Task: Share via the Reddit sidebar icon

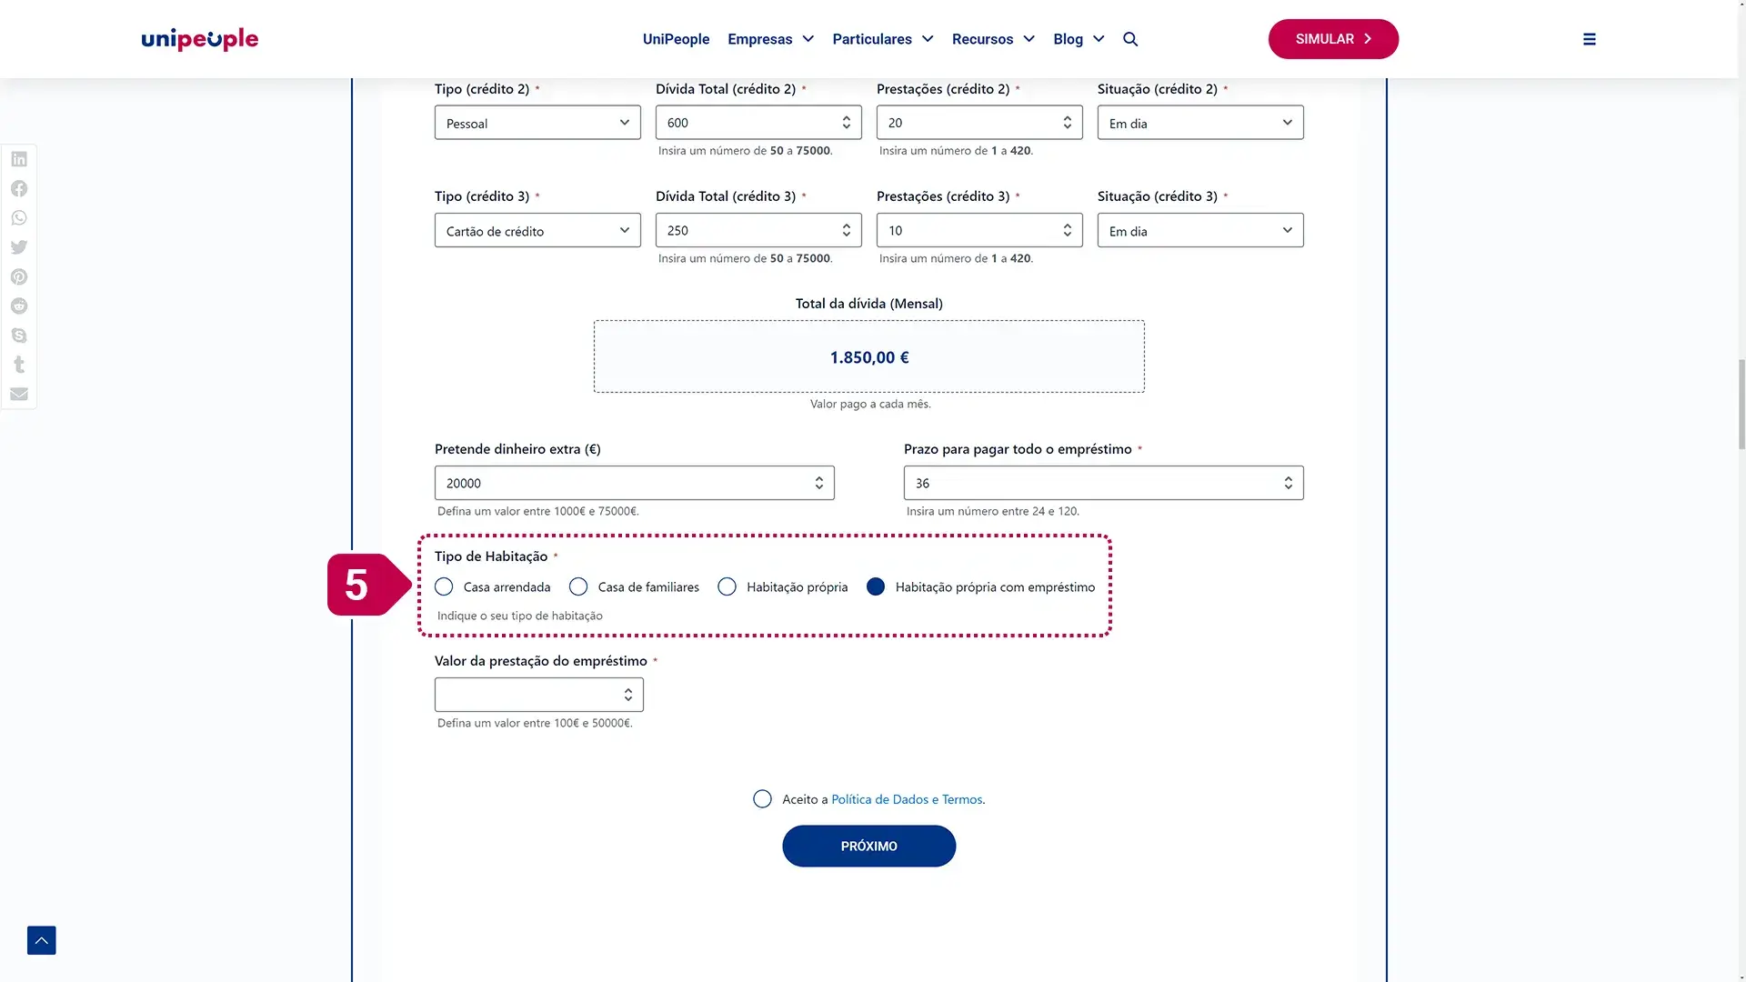Action: click(19, 306)
